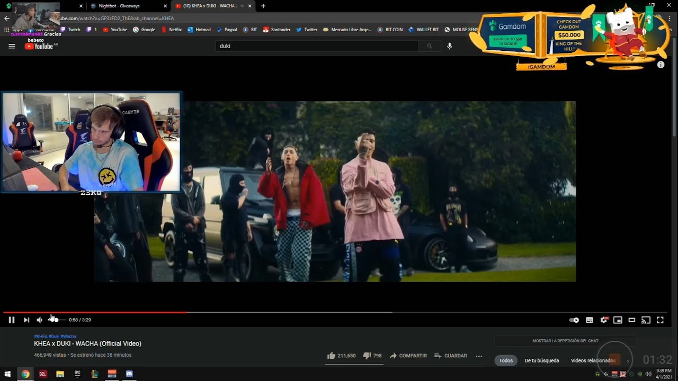Close the Nightbot - Giveaways tab
Screen dimensions: 678x381
click(165, 6)
